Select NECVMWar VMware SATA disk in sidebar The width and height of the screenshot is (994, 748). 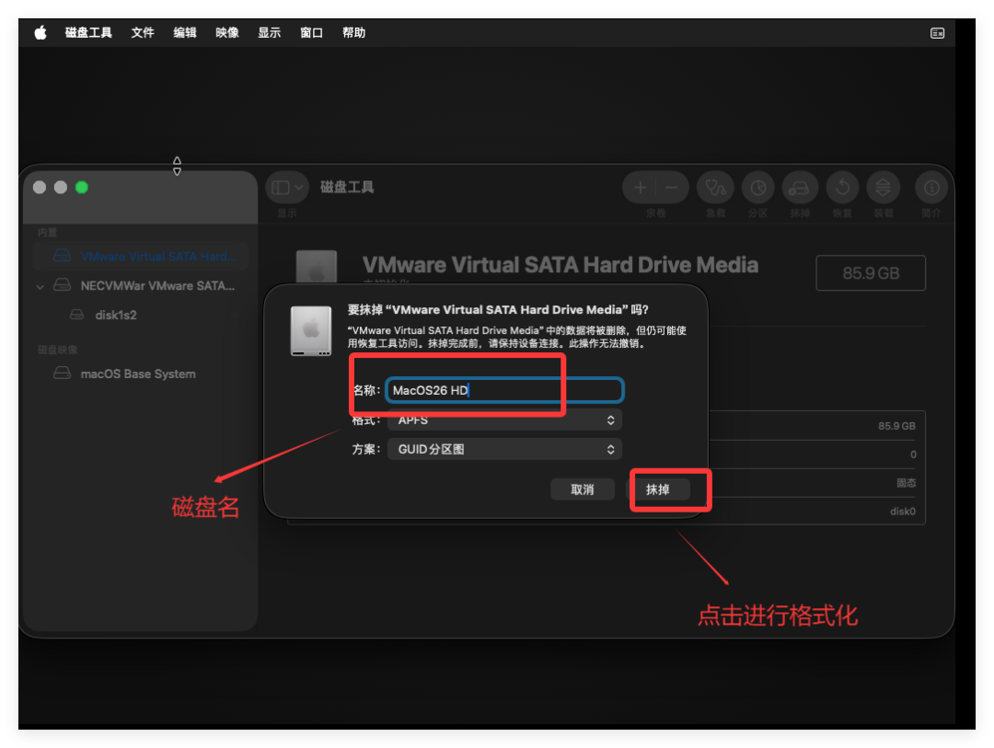tap(140, 285)
